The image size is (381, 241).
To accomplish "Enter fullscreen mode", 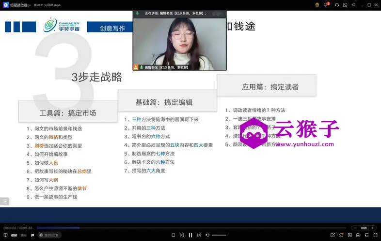I will point(375,235).
